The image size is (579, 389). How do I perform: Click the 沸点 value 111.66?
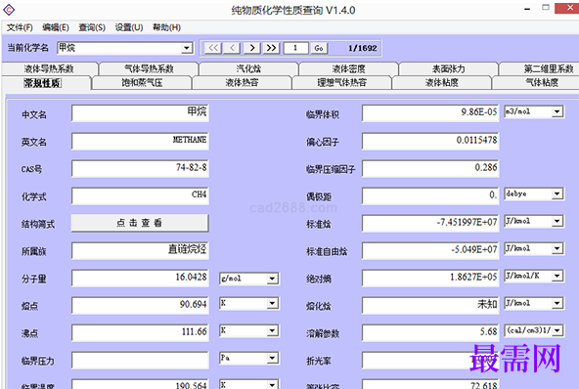coord(140,332)
